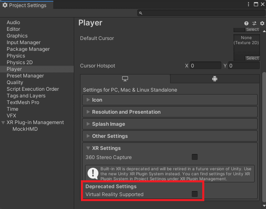Maximize the Project Settings window
This screenshot has height=209, width=266.
pos(256,4)
